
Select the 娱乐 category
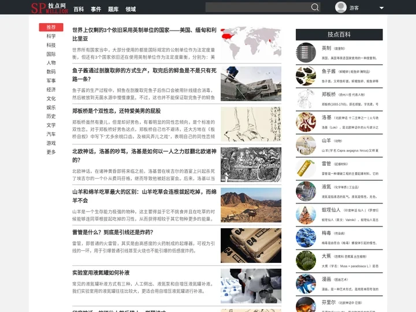click(x=51, y=107)
